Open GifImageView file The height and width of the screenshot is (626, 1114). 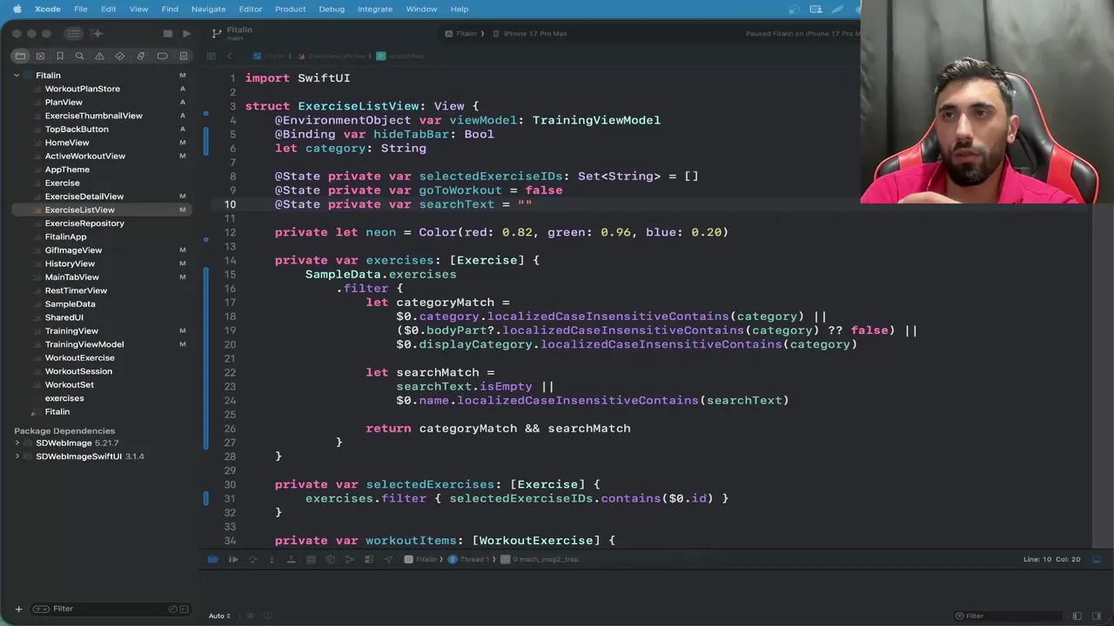pos(73,250)
